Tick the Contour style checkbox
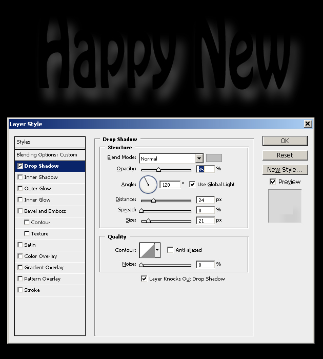This screenshot has height=359, width=323. tap(27, 222)
